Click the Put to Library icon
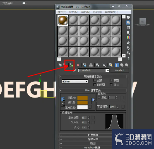The height and width of the screenshot is (149, 154). [x=97, y=65]
